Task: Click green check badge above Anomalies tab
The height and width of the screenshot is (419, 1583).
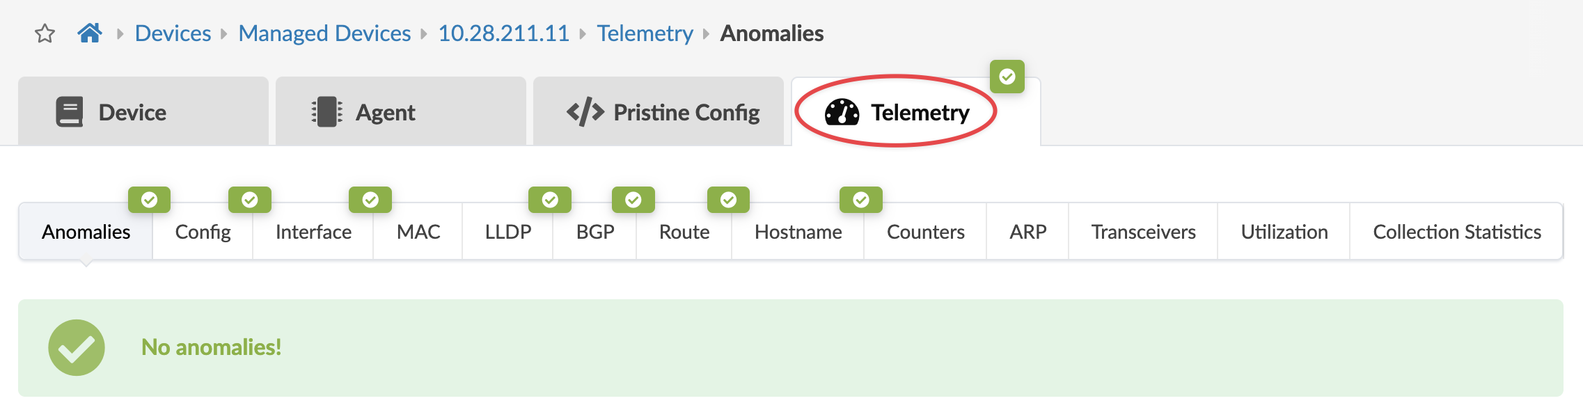Action: point(149,200)
